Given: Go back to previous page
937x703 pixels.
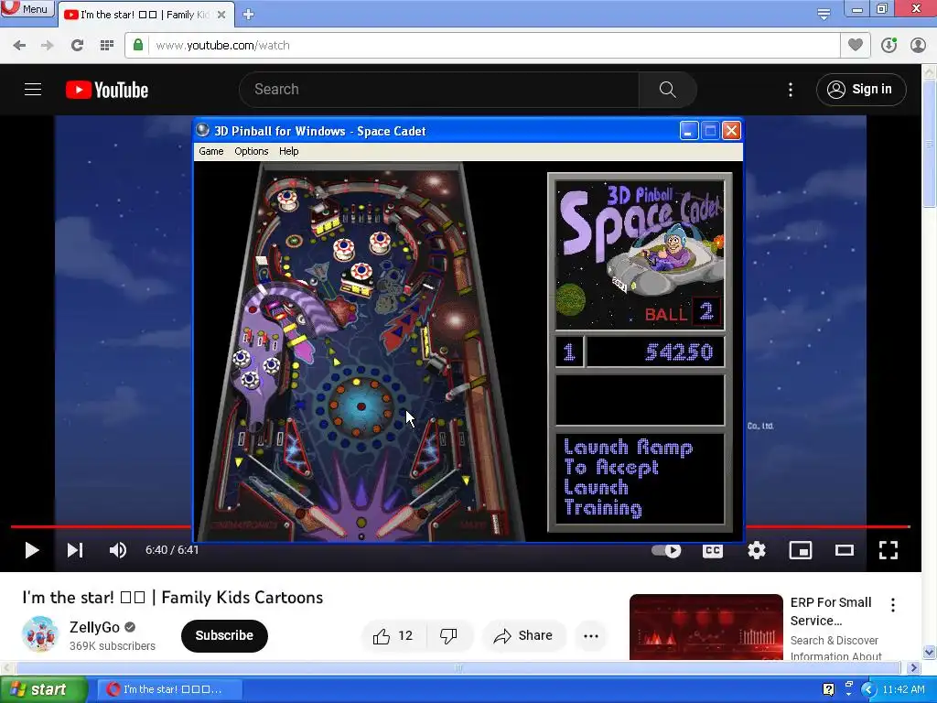Looking at the screenshot, I should (x=19, y=46).
